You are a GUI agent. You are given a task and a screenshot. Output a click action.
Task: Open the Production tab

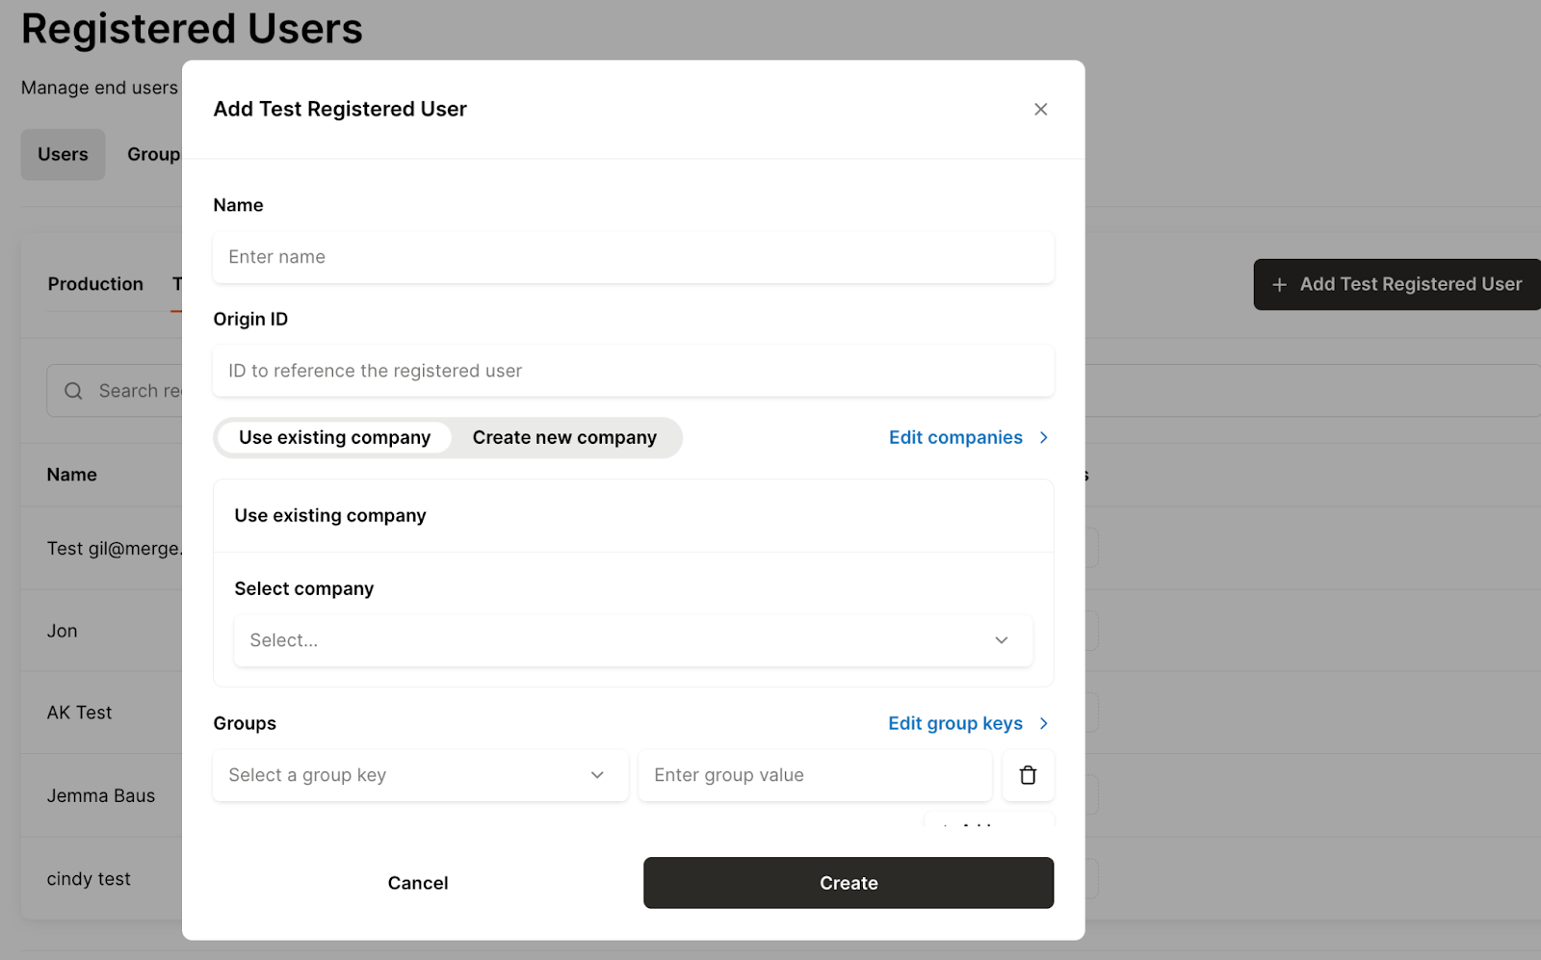(x=95, y=284)
